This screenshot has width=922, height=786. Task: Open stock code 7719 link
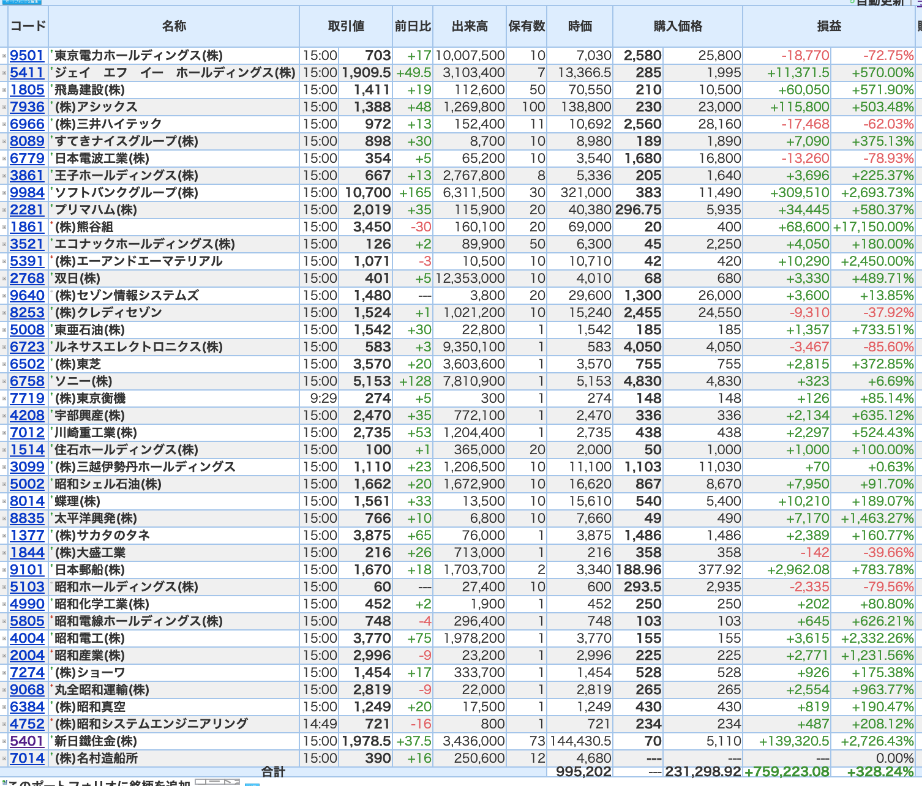point(27,399)
